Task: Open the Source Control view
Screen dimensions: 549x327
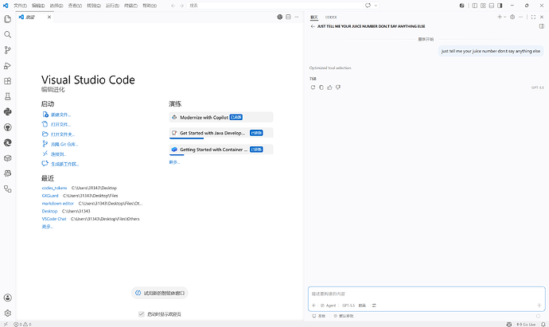Action: point(8,50)
